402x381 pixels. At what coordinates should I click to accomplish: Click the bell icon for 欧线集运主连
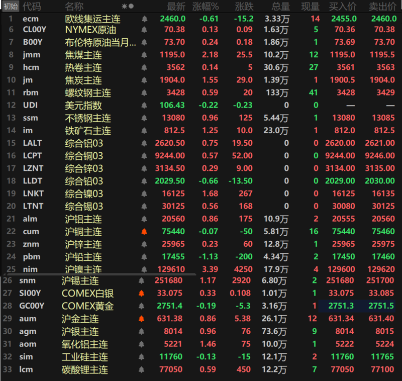click(144, 19)
